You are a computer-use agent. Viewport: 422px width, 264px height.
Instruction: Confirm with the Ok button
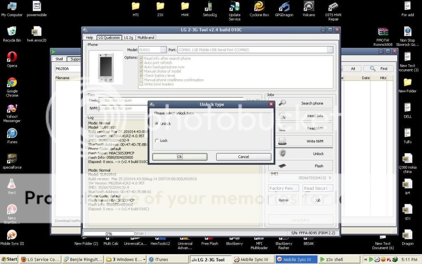coord(180,157)
